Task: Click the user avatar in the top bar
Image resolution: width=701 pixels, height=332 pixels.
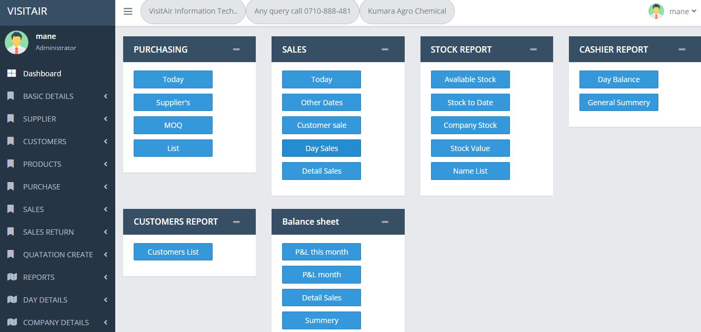Action: click(x=656, y=11)
